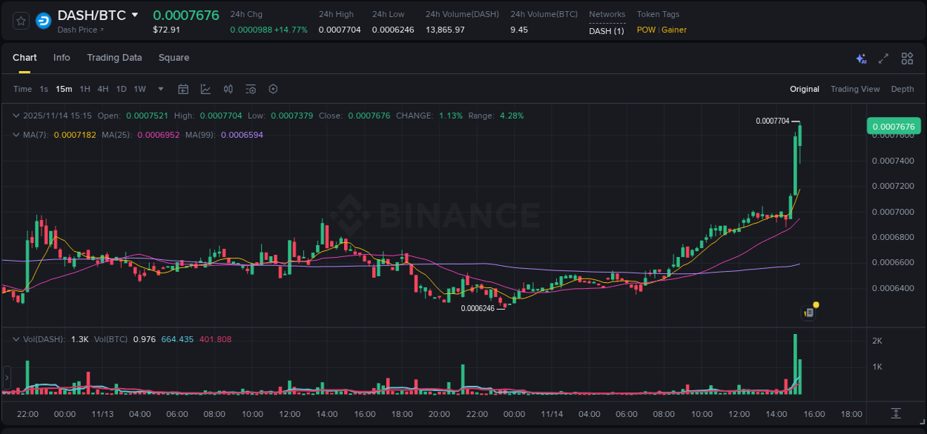Switch chart to Trading View

coord(855,89)
